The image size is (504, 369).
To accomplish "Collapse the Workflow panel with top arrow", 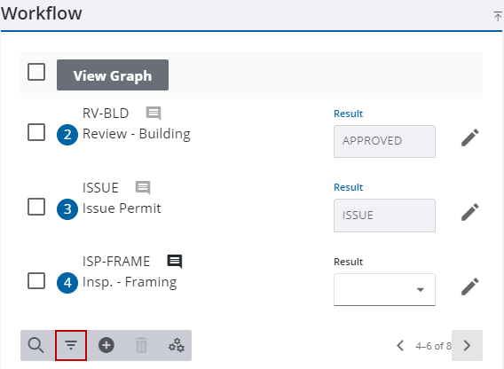I will click(x=497, y=16).
